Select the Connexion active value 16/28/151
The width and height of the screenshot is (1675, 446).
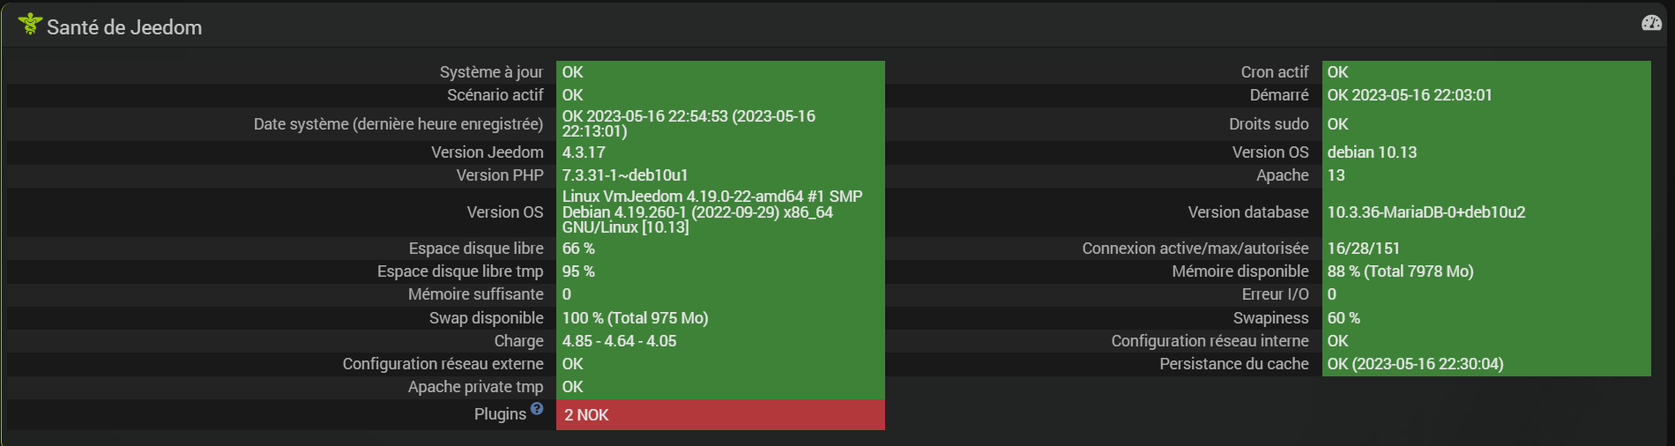(1363, 249)
